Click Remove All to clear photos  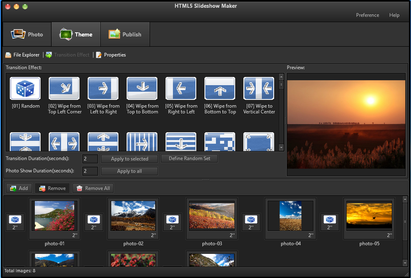tap(93, 188)
